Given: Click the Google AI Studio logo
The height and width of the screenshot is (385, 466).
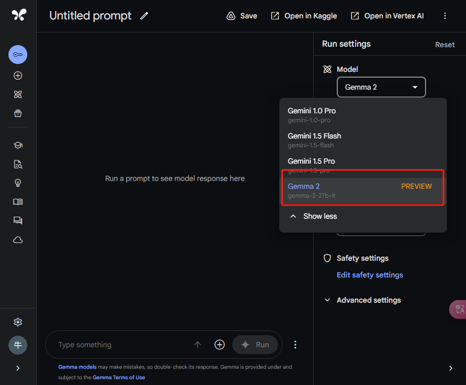Looking at the screenshot, I should [x=19, y=15].
